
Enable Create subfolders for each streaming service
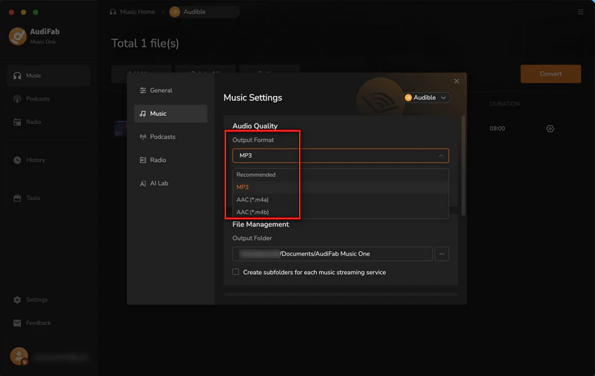point(236,272)
